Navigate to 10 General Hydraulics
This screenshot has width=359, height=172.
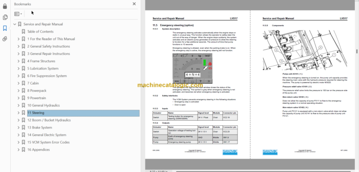(x=43, y=105)
